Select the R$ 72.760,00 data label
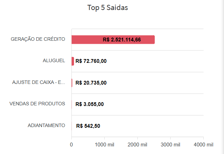Screen dimensions: 224x154 coord(91,61)
